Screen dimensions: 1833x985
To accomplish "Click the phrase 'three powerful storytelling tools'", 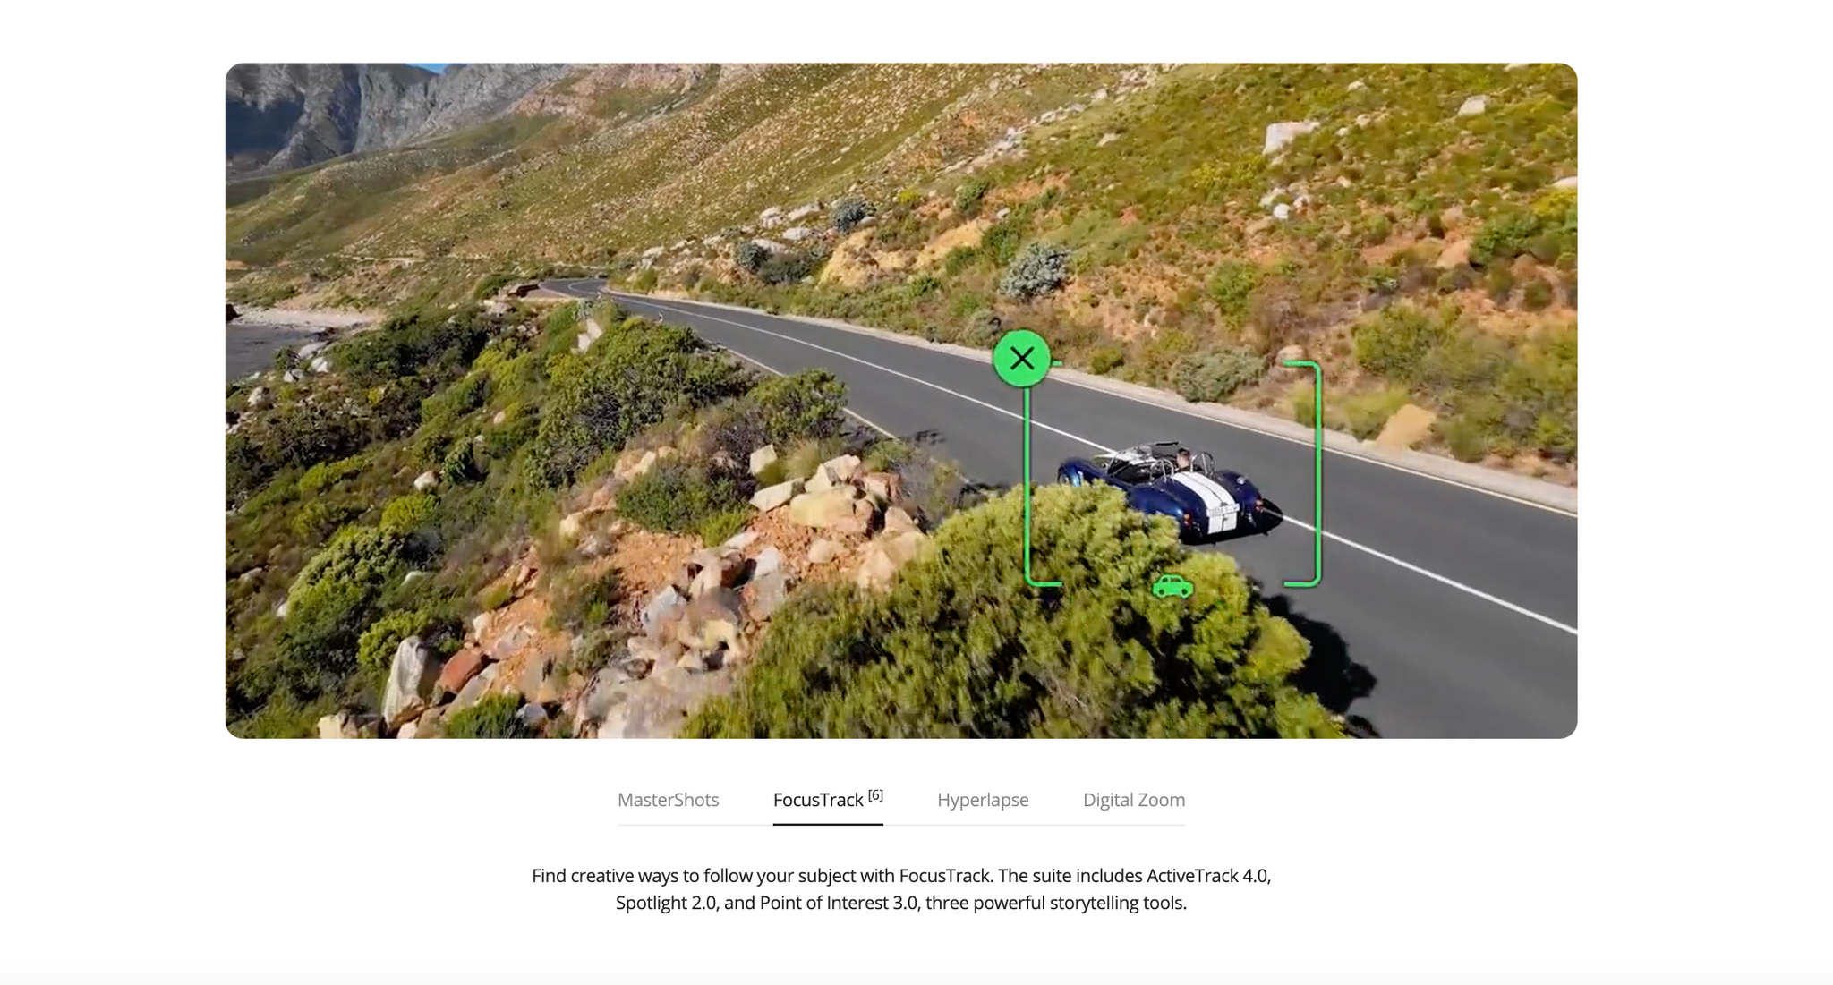I will (1056, 903).
